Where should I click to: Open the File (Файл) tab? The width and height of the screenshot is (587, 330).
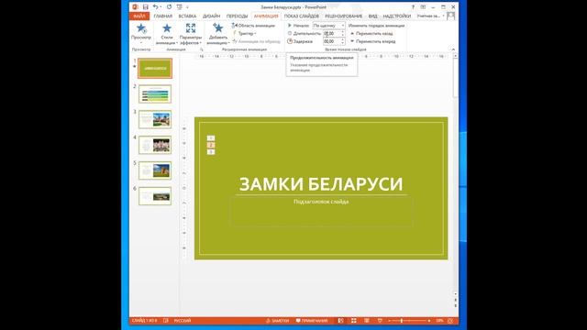pos(139,16)
